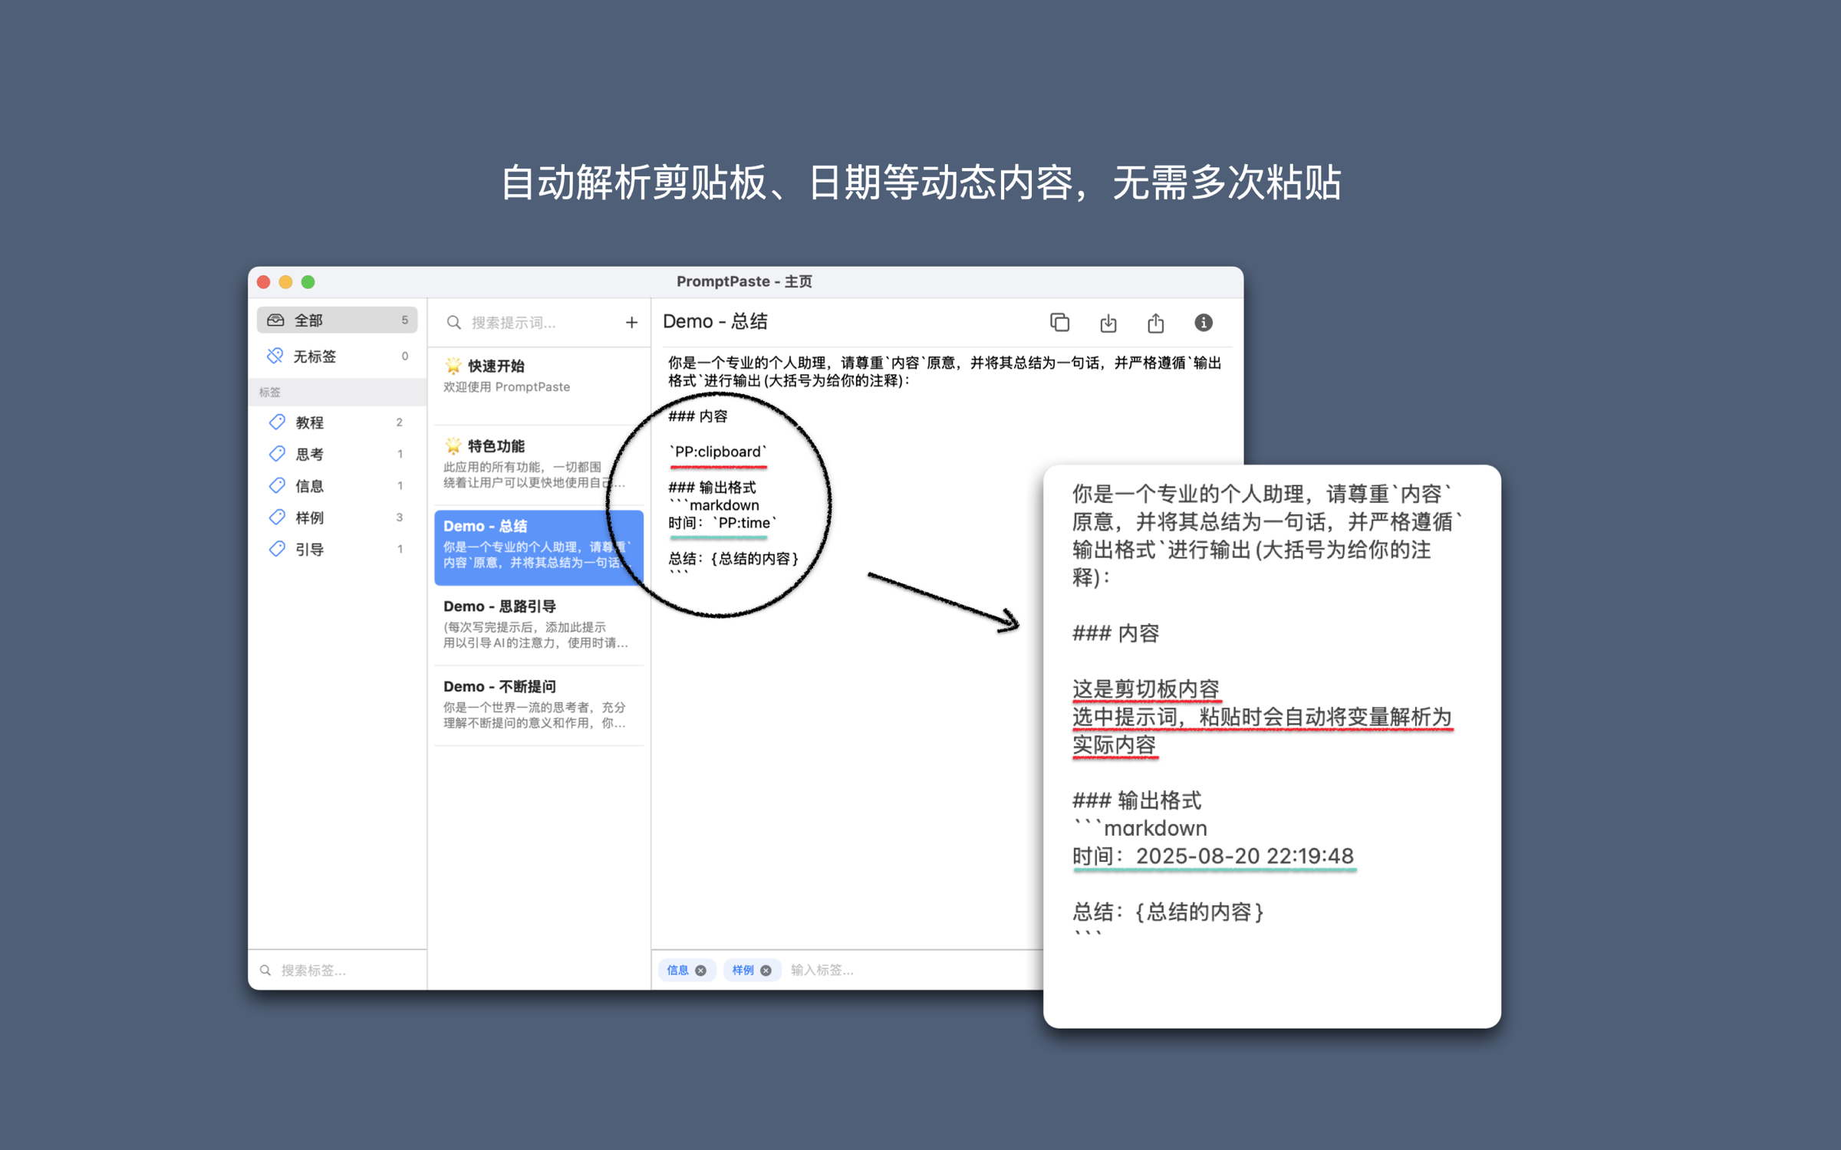Click the copy prompt icon
Viewport: 1841px width, 1150px height.
(1059, 323)
